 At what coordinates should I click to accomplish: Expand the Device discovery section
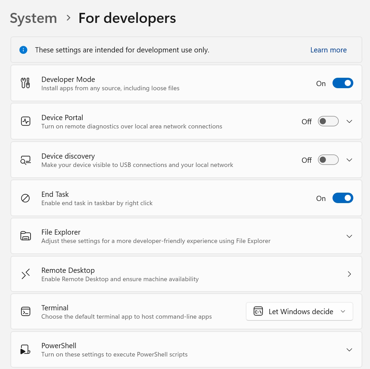(349, 160)
